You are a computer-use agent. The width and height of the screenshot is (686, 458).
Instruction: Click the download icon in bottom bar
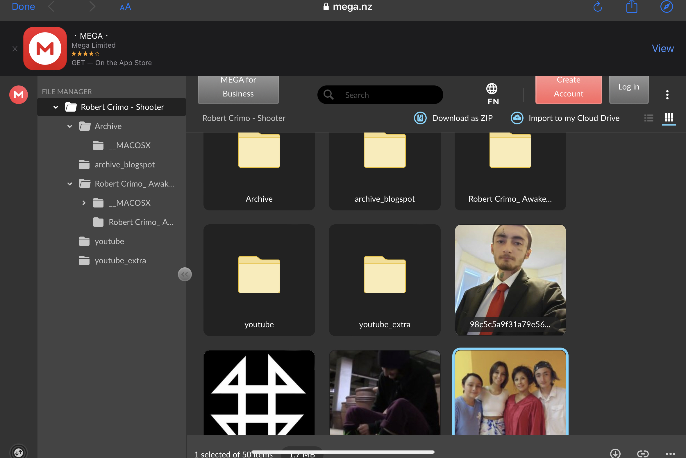[615, 453]
